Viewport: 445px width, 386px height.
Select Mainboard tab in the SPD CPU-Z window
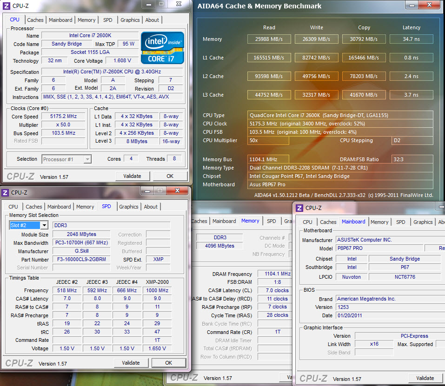(x=59, y=207)
